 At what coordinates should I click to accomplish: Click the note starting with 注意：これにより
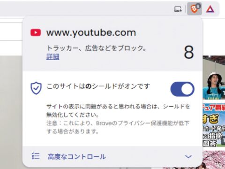[x=118, y=127]
